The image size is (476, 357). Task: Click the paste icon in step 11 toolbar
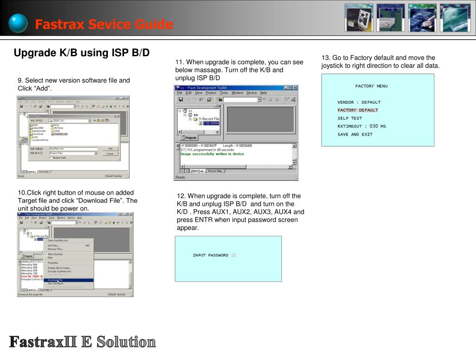201,99
